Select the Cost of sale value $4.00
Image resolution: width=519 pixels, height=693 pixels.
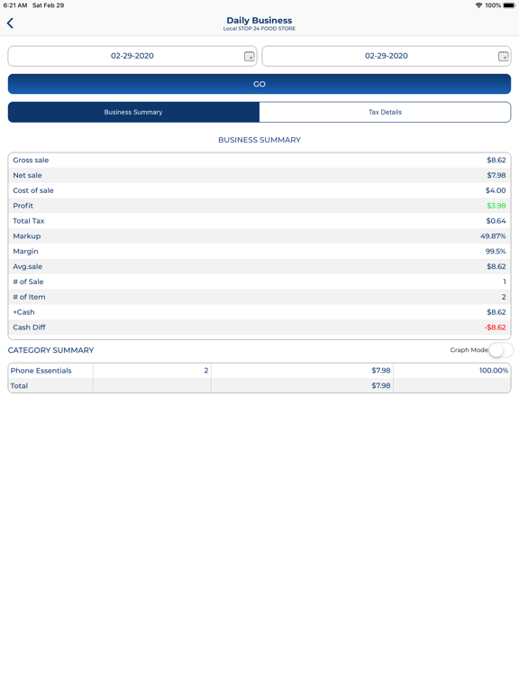(496, 190)
